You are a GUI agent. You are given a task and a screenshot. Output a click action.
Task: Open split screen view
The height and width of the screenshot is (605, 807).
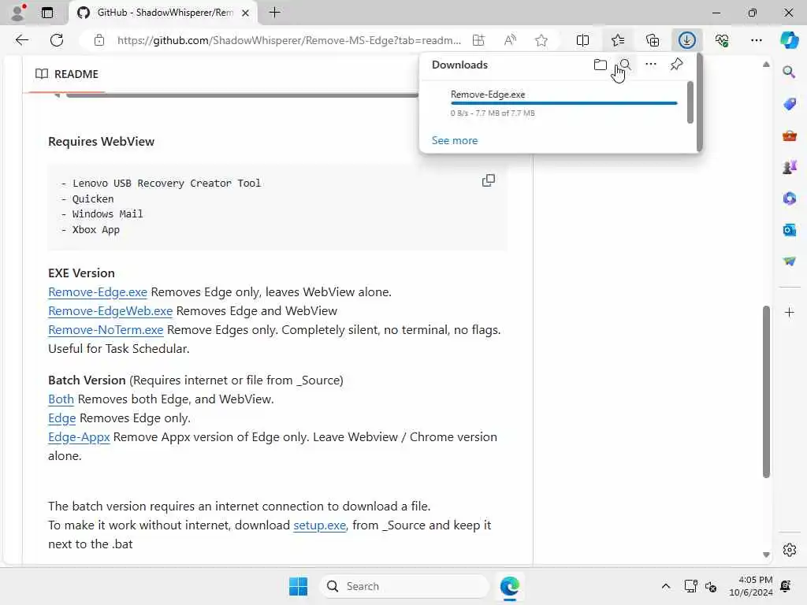(x=582, y=40)
